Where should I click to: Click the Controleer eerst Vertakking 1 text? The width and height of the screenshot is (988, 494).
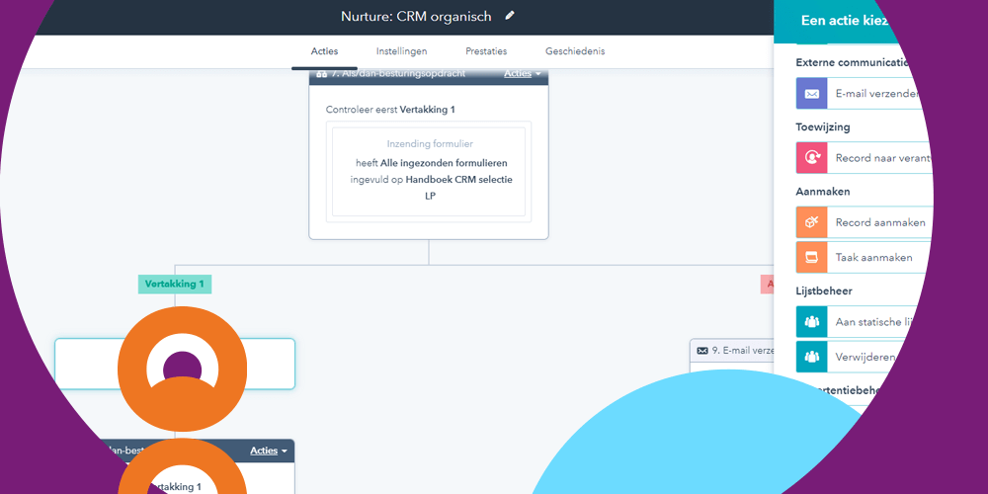tap(390, 110)
